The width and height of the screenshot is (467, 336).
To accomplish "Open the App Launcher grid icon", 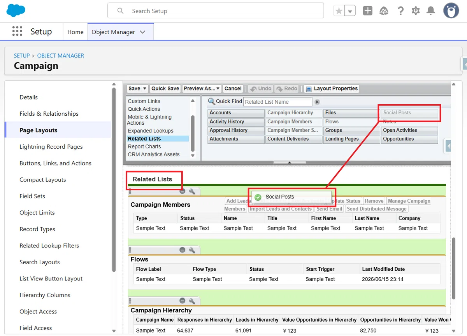I will (17, 32).
